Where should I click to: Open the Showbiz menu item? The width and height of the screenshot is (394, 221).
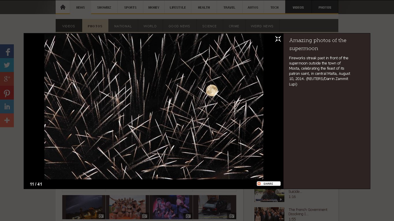pos(104,7)
